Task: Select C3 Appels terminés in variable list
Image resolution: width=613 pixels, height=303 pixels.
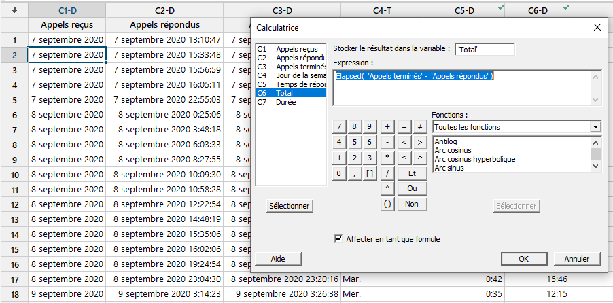Action: click(290, 67)
